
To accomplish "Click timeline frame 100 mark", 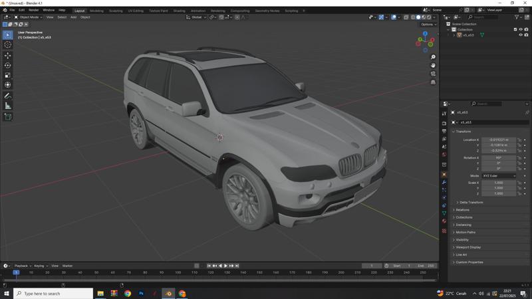I will 178,272.
